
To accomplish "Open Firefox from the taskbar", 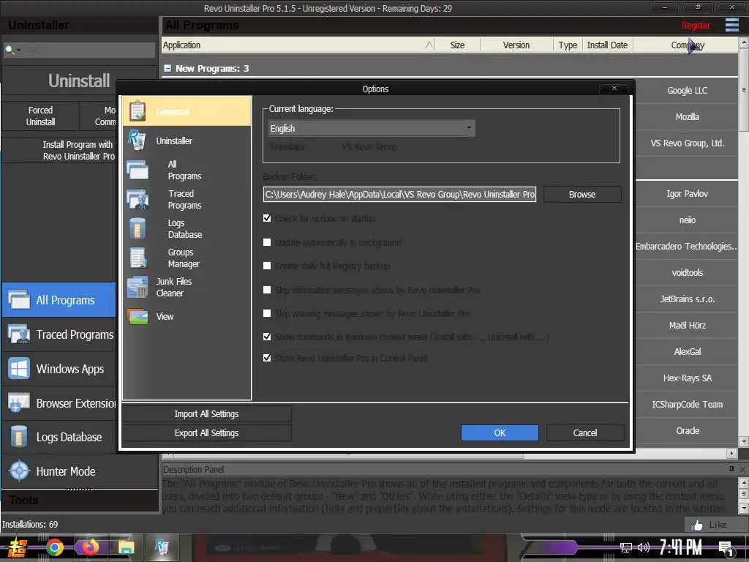I will pos(90,547).
